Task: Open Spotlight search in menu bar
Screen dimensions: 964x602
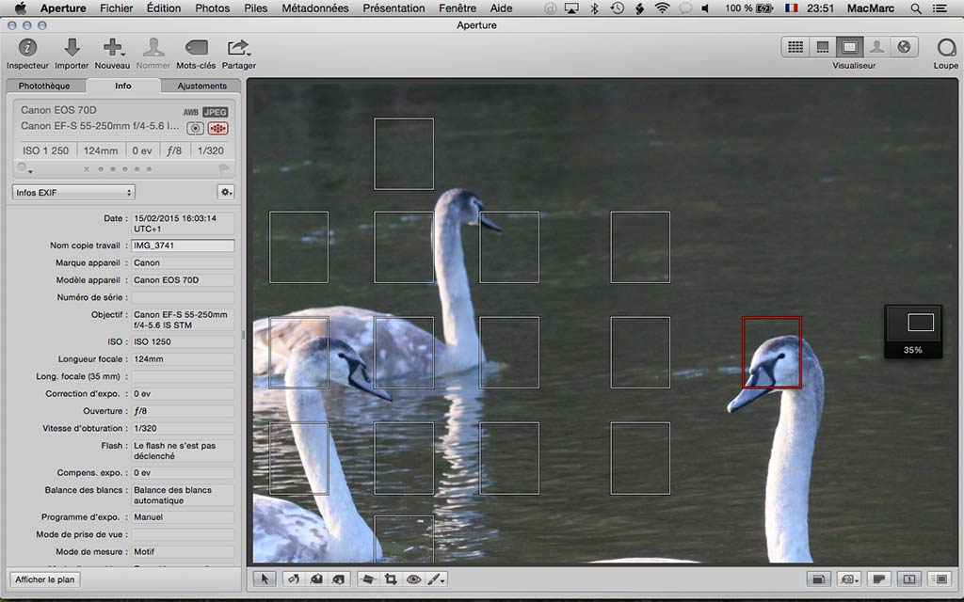Action: (916, 8)
